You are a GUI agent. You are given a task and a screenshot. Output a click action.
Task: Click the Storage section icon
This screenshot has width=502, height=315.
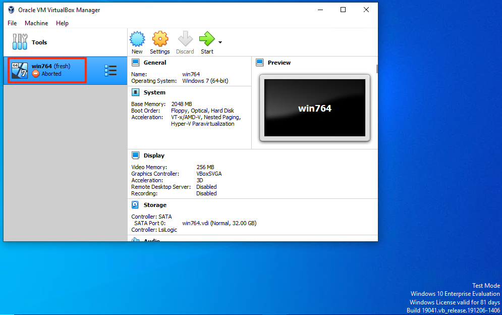pyautogui.click(x=135, y=205)
